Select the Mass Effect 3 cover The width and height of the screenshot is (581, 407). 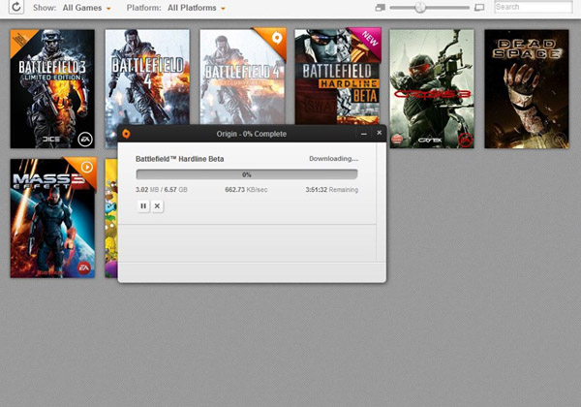click(x=52, y=218)
